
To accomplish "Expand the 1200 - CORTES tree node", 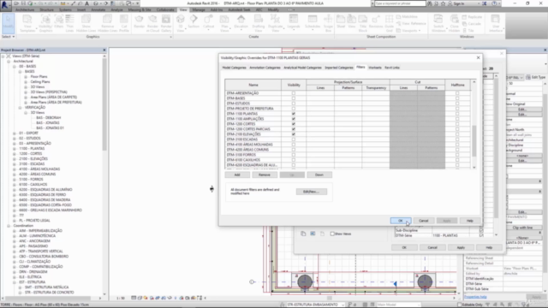I will pyautogui.click(x=15, y=154).
